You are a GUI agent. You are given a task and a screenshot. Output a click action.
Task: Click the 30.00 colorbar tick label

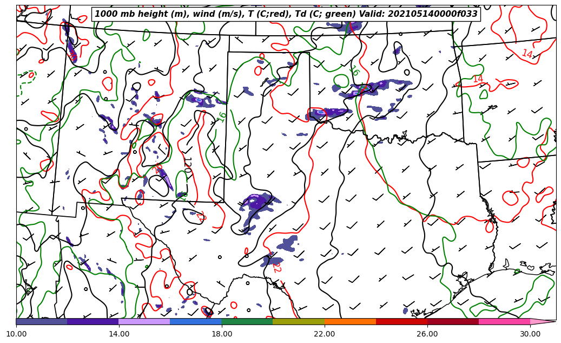coord(530,334)
